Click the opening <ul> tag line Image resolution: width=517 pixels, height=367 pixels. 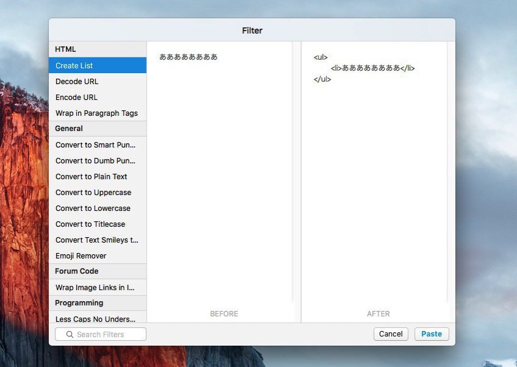[320, 57]
